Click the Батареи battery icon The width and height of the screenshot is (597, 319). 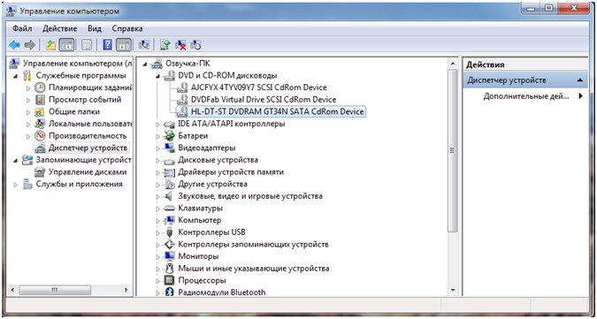pyautogui.click(x=169, y=136)
